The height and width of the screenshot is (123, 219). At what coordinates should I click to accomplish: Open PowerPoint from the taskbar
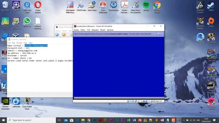(140, 120)
